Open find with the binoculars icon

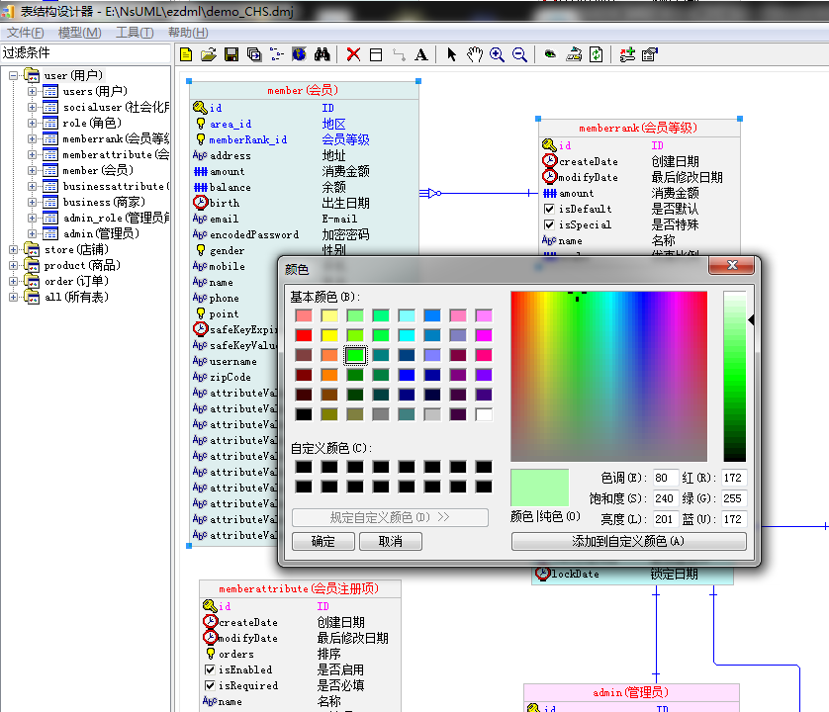coord(322,54)
